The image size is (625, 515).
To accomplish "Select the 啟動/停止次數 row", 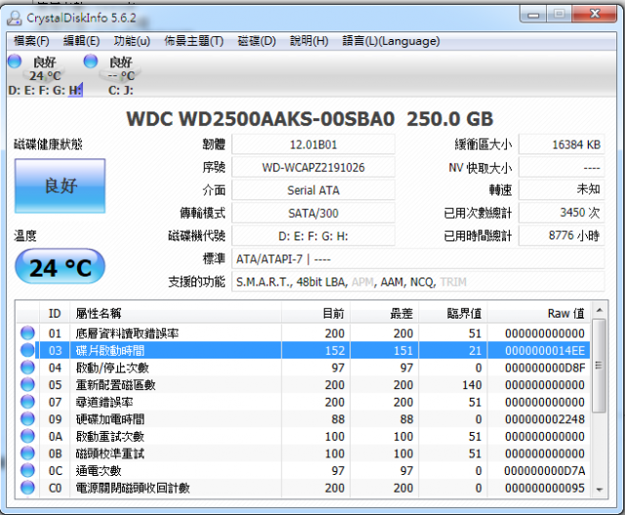I will (304, 367).
